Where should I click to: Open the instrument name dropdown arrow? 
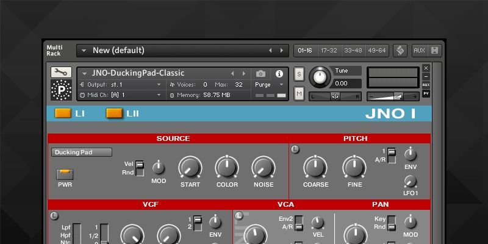tap(84, 74)
